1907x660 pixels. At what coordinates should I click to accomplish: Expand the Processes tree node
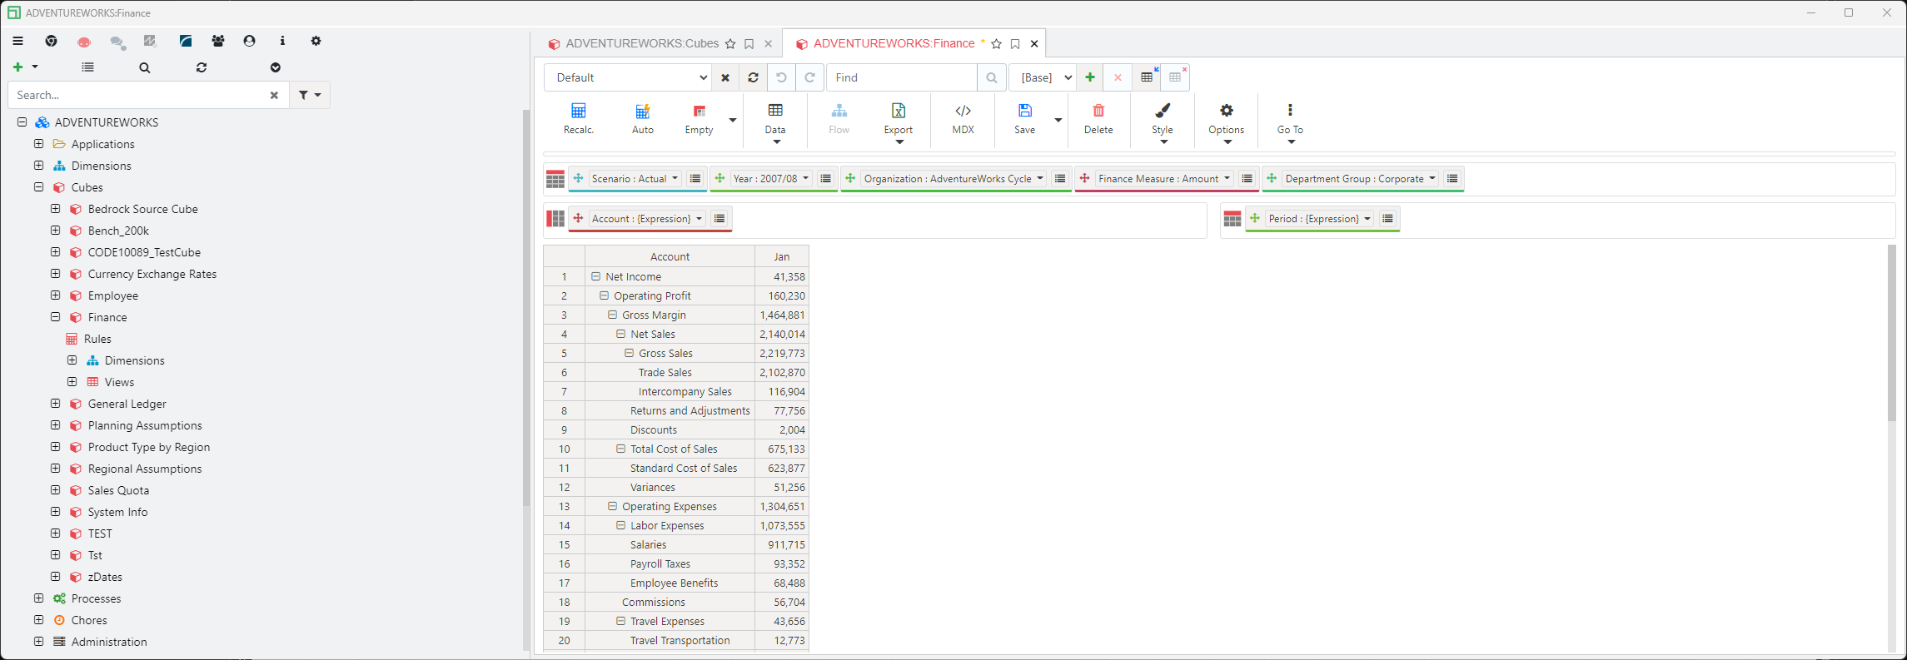(x=38, y=598)
